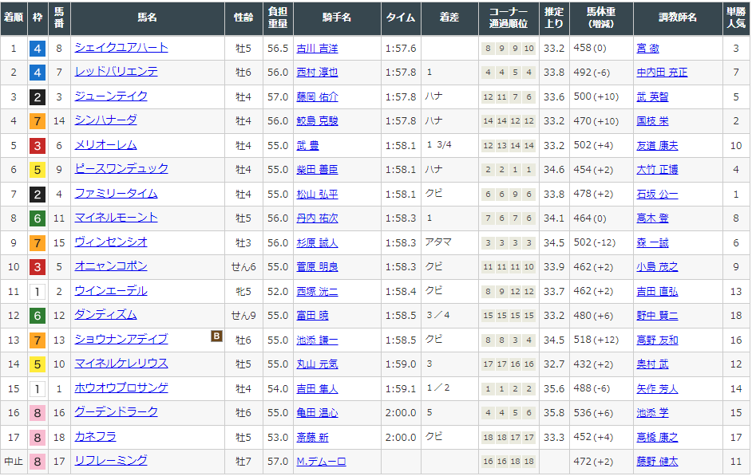
Task: Open horse link ファミリータイム
Action: [116, 194]
